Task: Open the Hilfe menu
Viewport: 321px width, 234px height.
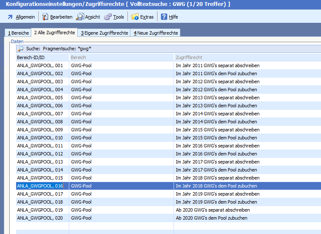Action: pos(173,17)
